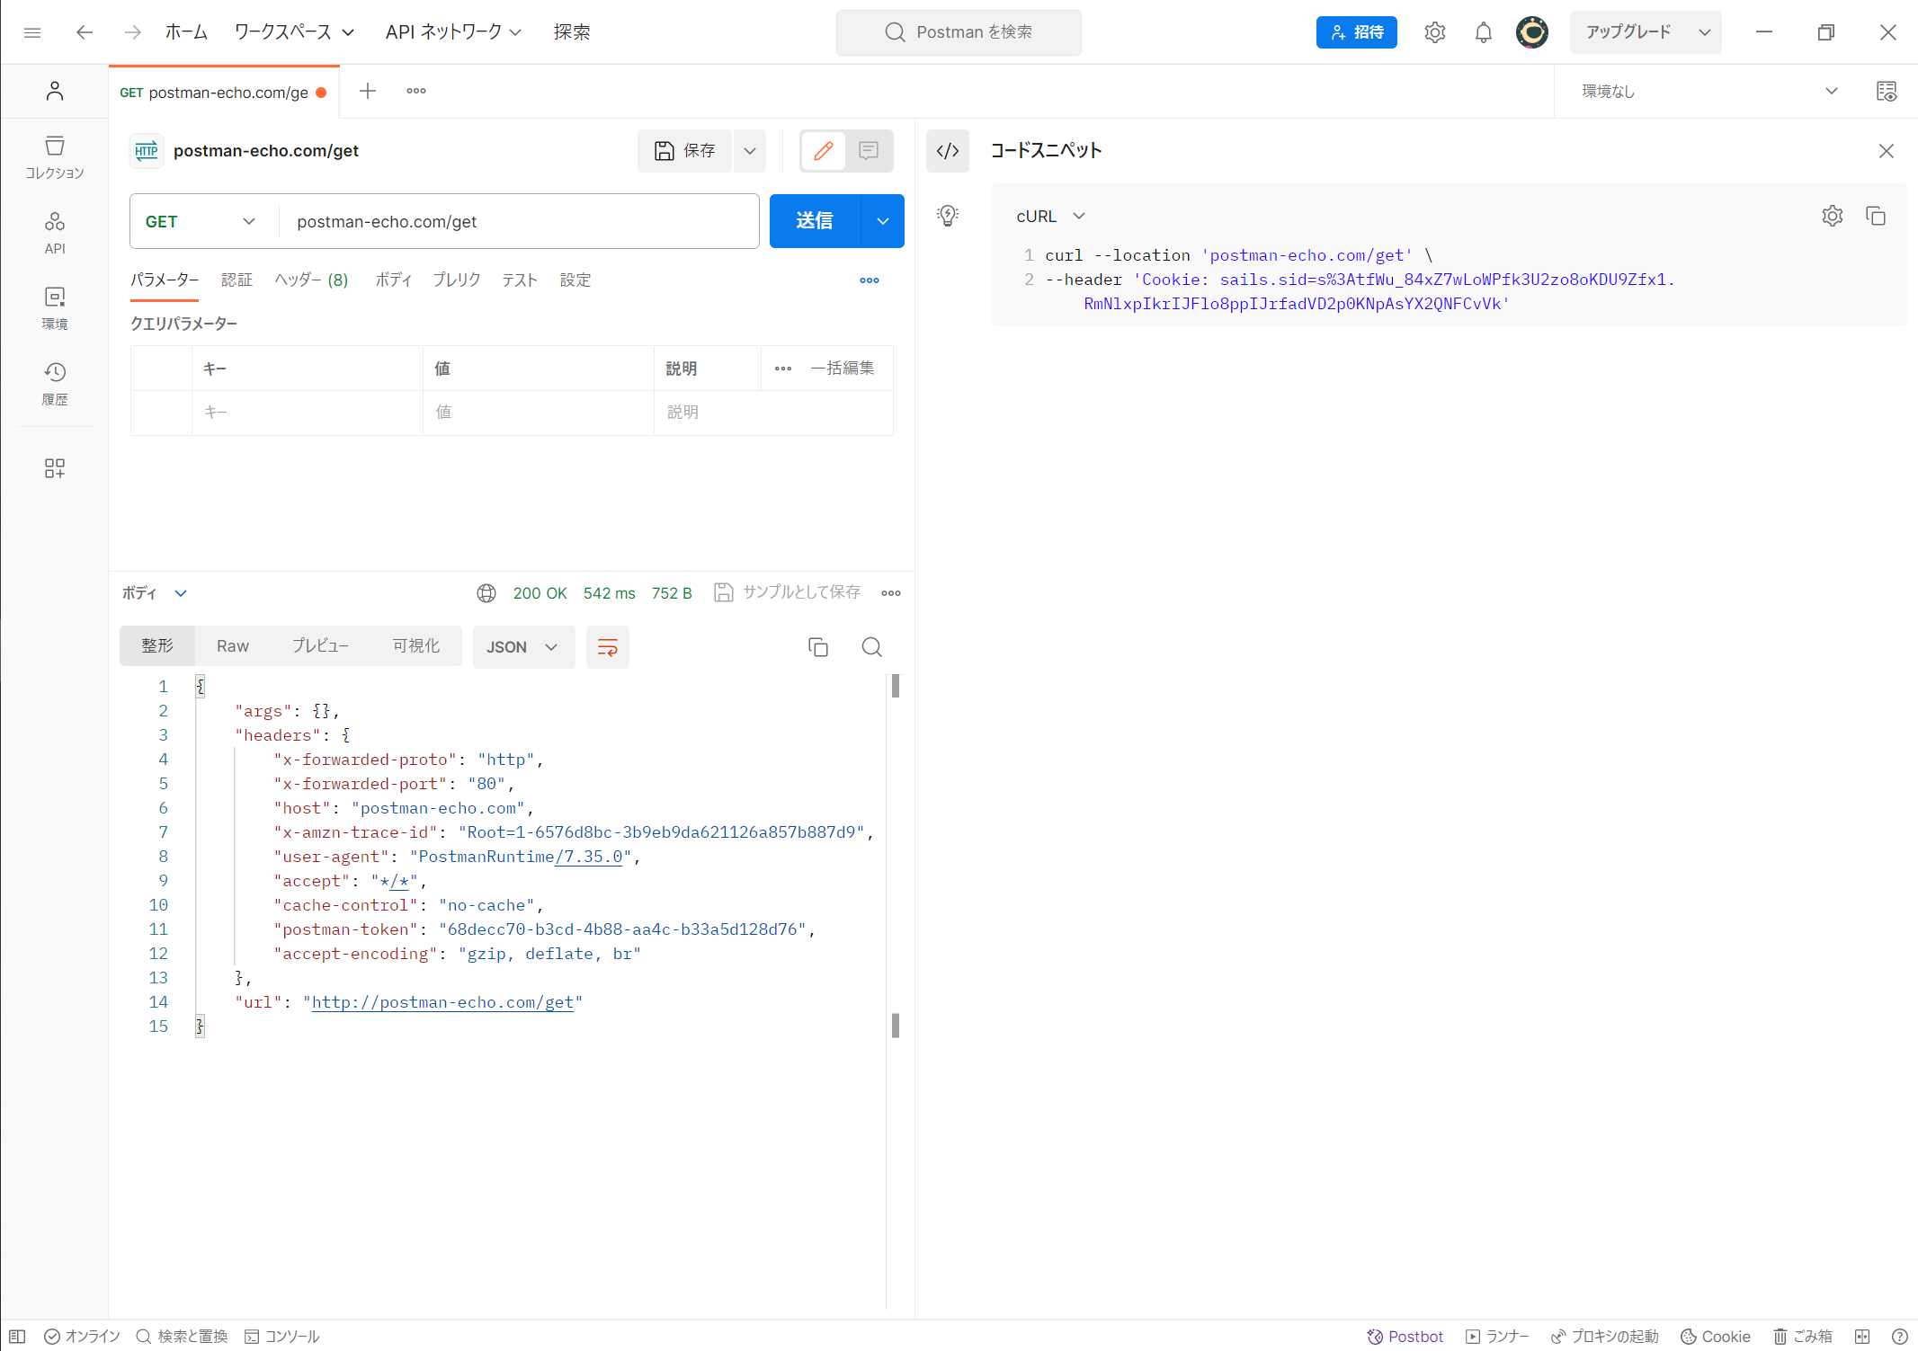Open the code snippet settings gear
The height and width of the screenshot is (1351, 1918).
point(1832,216)
